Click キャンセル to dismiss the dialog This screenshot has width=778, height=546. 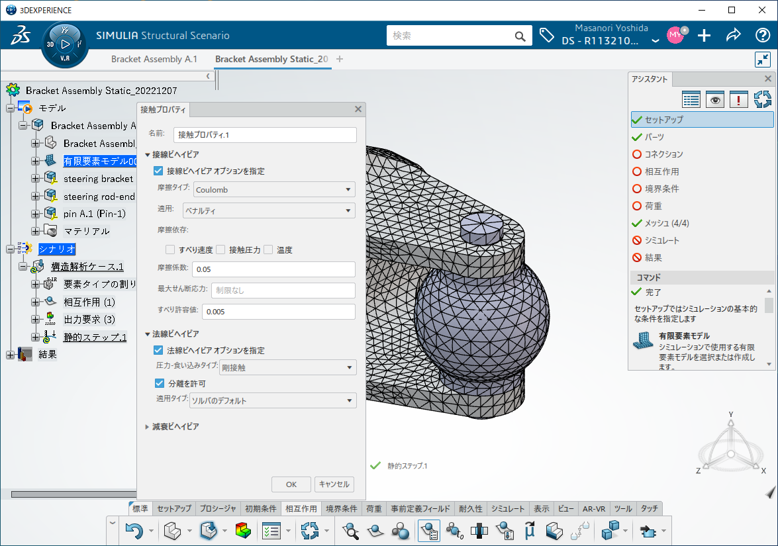click(x=334, y=484)
